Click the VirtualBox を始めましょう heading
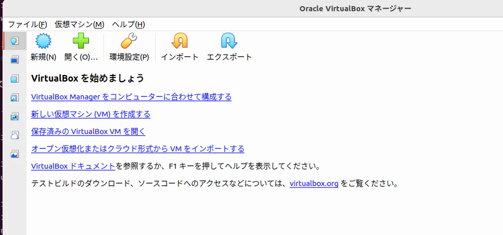This screenshot has width=503, height=235. click(87, 78)
